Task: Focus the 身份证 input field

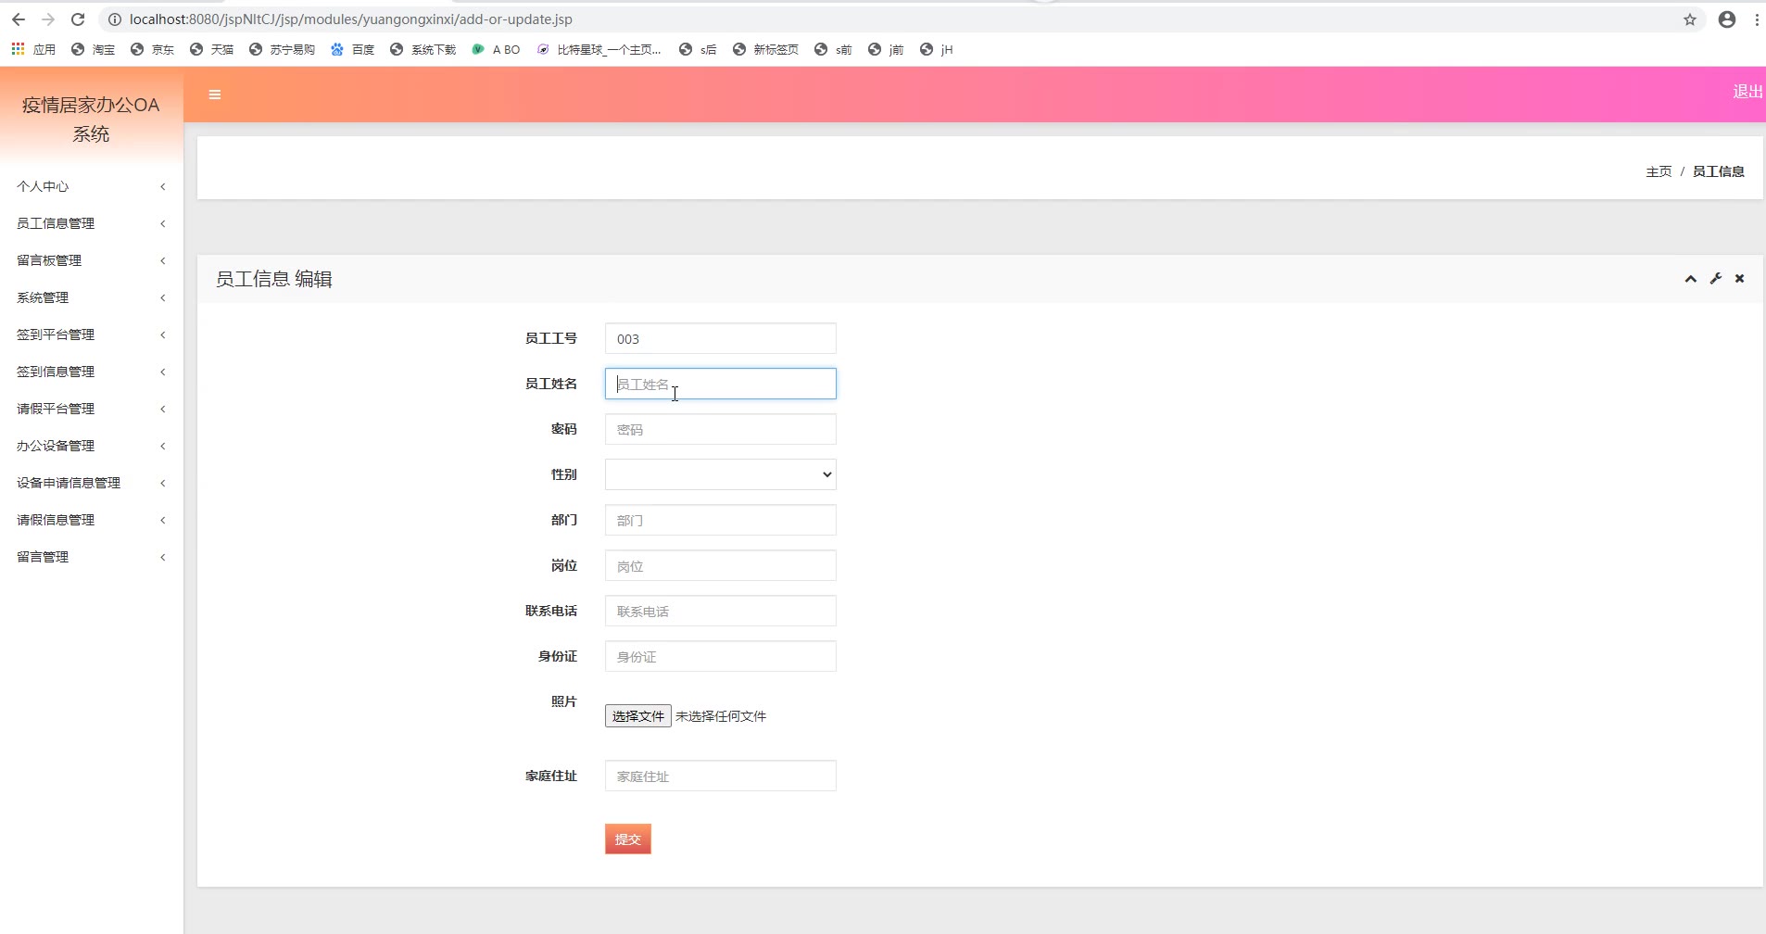Action: pos(721,656)
